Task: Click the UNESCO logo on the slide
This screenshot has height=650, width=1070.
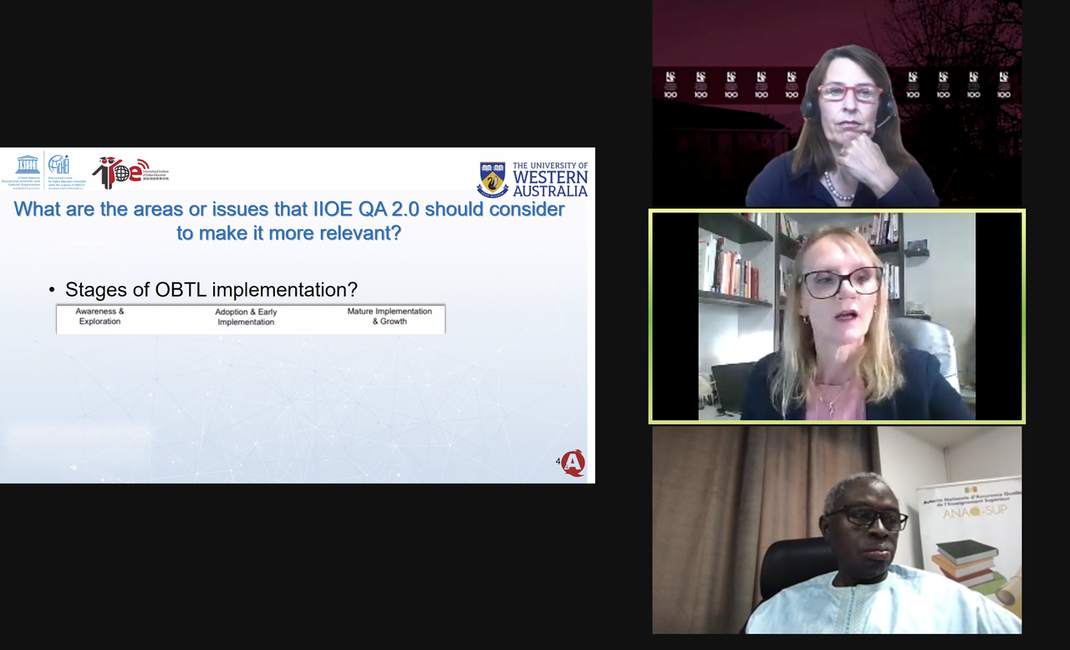Action: [27, 164]
